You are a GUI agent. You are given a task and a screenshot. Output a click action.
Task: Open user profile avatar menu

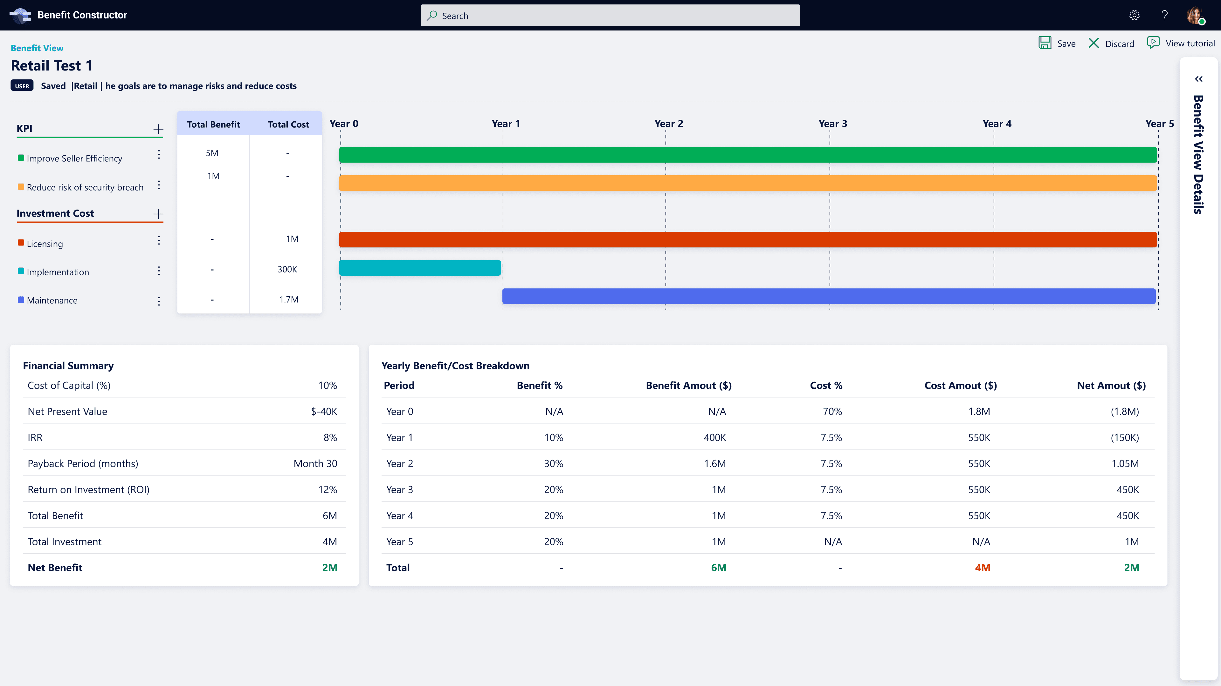coord(1195,15)
